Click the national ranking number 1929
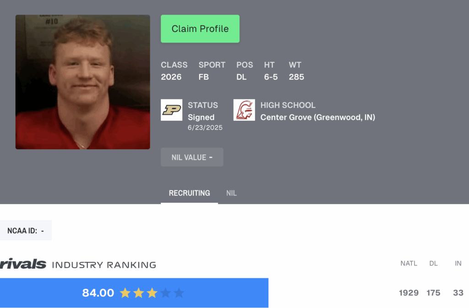The image size is (469, 308). pyautogui.click(x=409, y=293)
